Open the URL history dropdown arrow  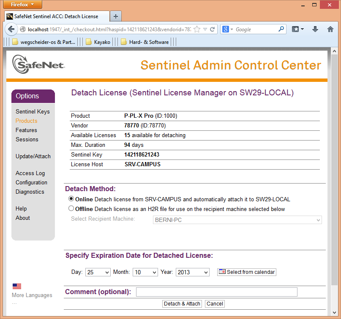point(205,29)
